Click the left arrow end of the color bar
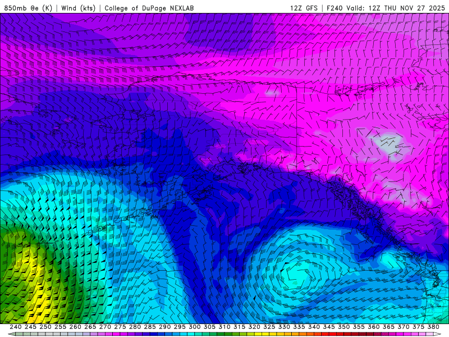Screen dimensions: 449x337 tap(11, 334)
